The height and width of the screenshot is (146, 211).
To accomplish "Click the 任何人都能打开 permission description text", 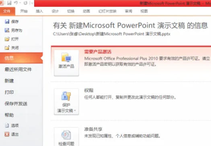I will point(130,97).
